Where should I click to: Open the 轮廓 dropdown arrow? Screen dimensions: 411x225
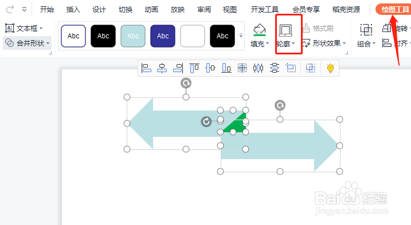pos(293,43)
